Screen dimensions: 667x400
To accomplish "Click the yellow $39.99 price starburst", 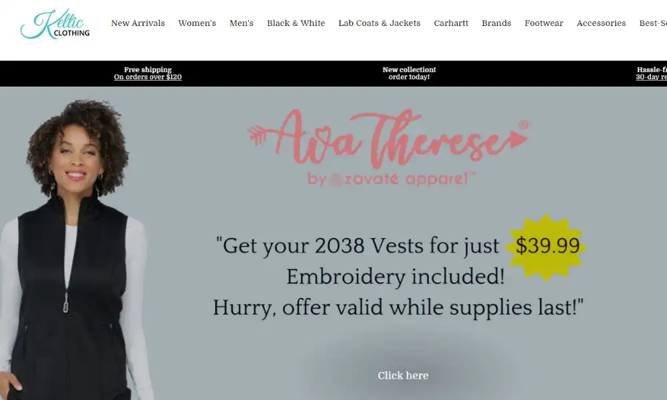I will click(547, 247).
